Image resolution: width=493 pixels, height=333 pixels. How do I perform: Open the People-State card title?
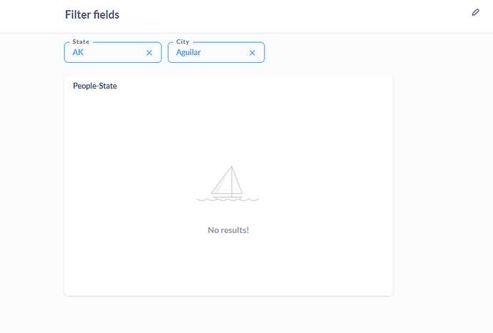click(x=95, y=86)
